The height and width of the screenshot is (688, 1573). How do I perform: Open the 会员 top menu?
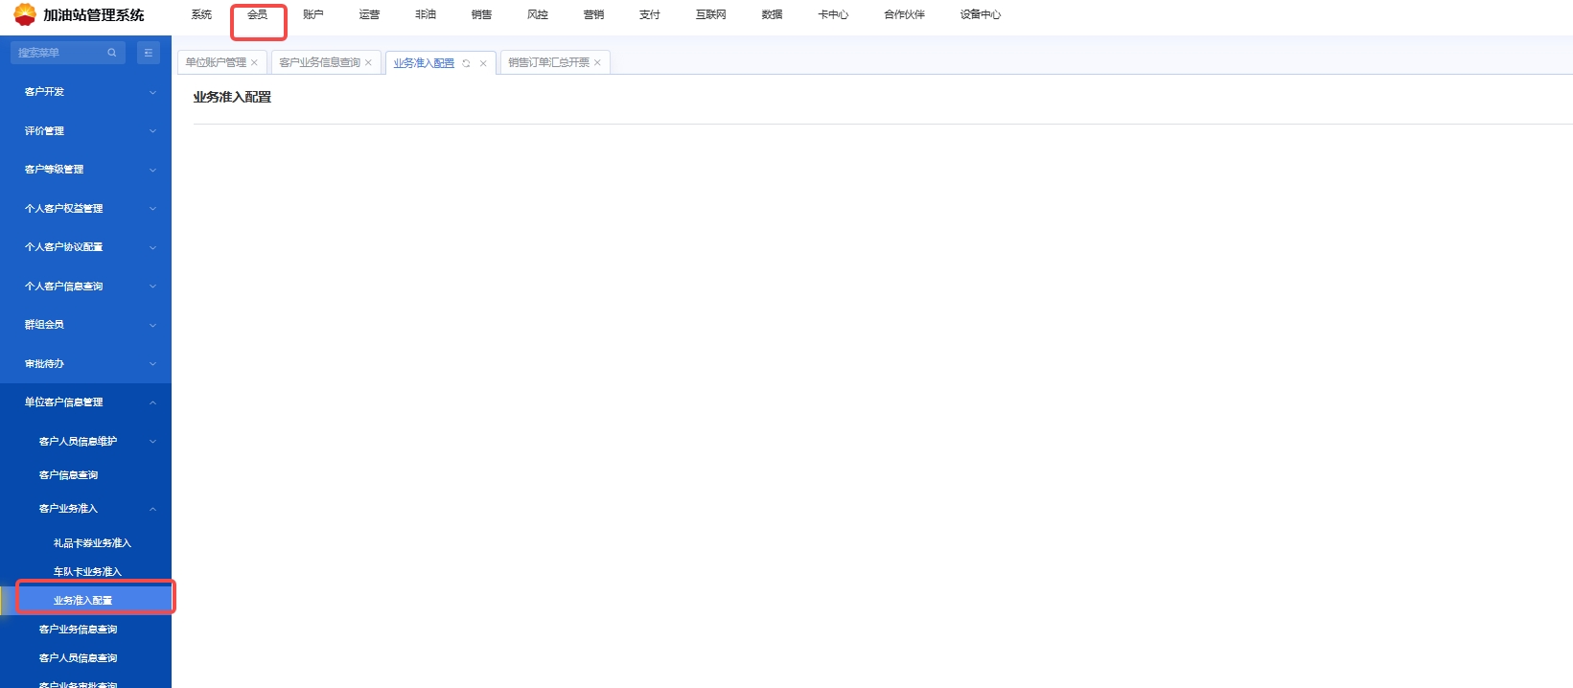click(x=258, y=15)
